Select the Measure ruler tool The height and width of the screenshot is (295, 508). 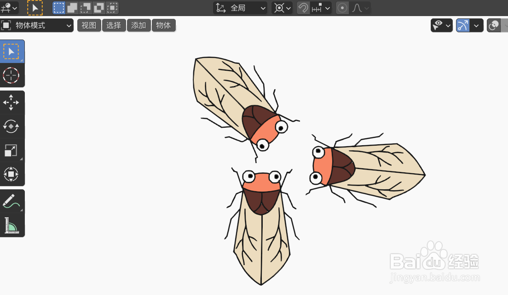[12, 225]
